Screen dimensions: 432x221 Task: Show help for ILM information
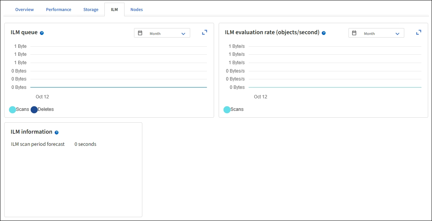tap(57, 133)
